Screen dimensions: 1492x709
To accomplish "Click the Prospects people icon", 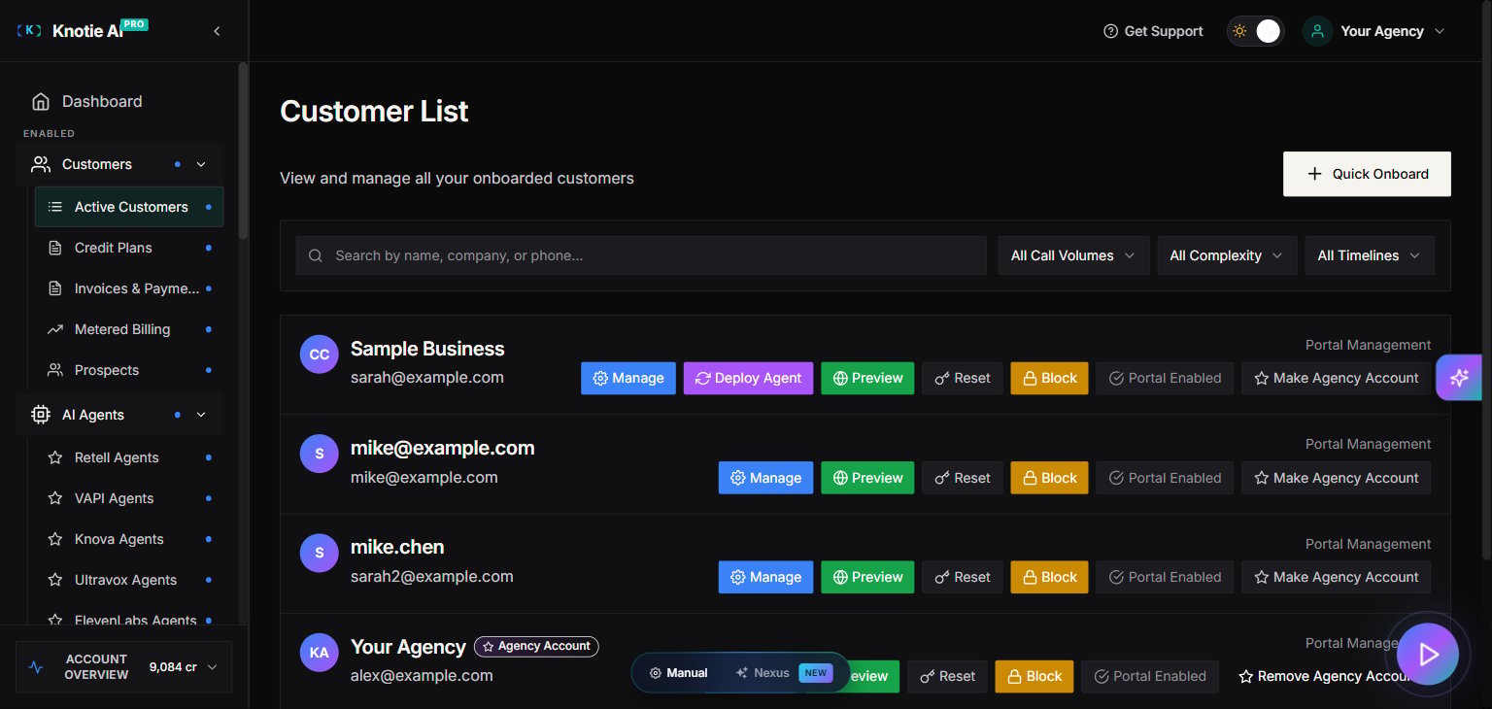I will tap(55, 370).
